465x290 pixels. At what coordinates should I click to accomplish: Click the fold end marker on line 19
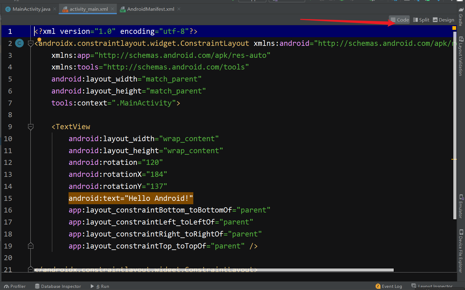pos(30,246)
